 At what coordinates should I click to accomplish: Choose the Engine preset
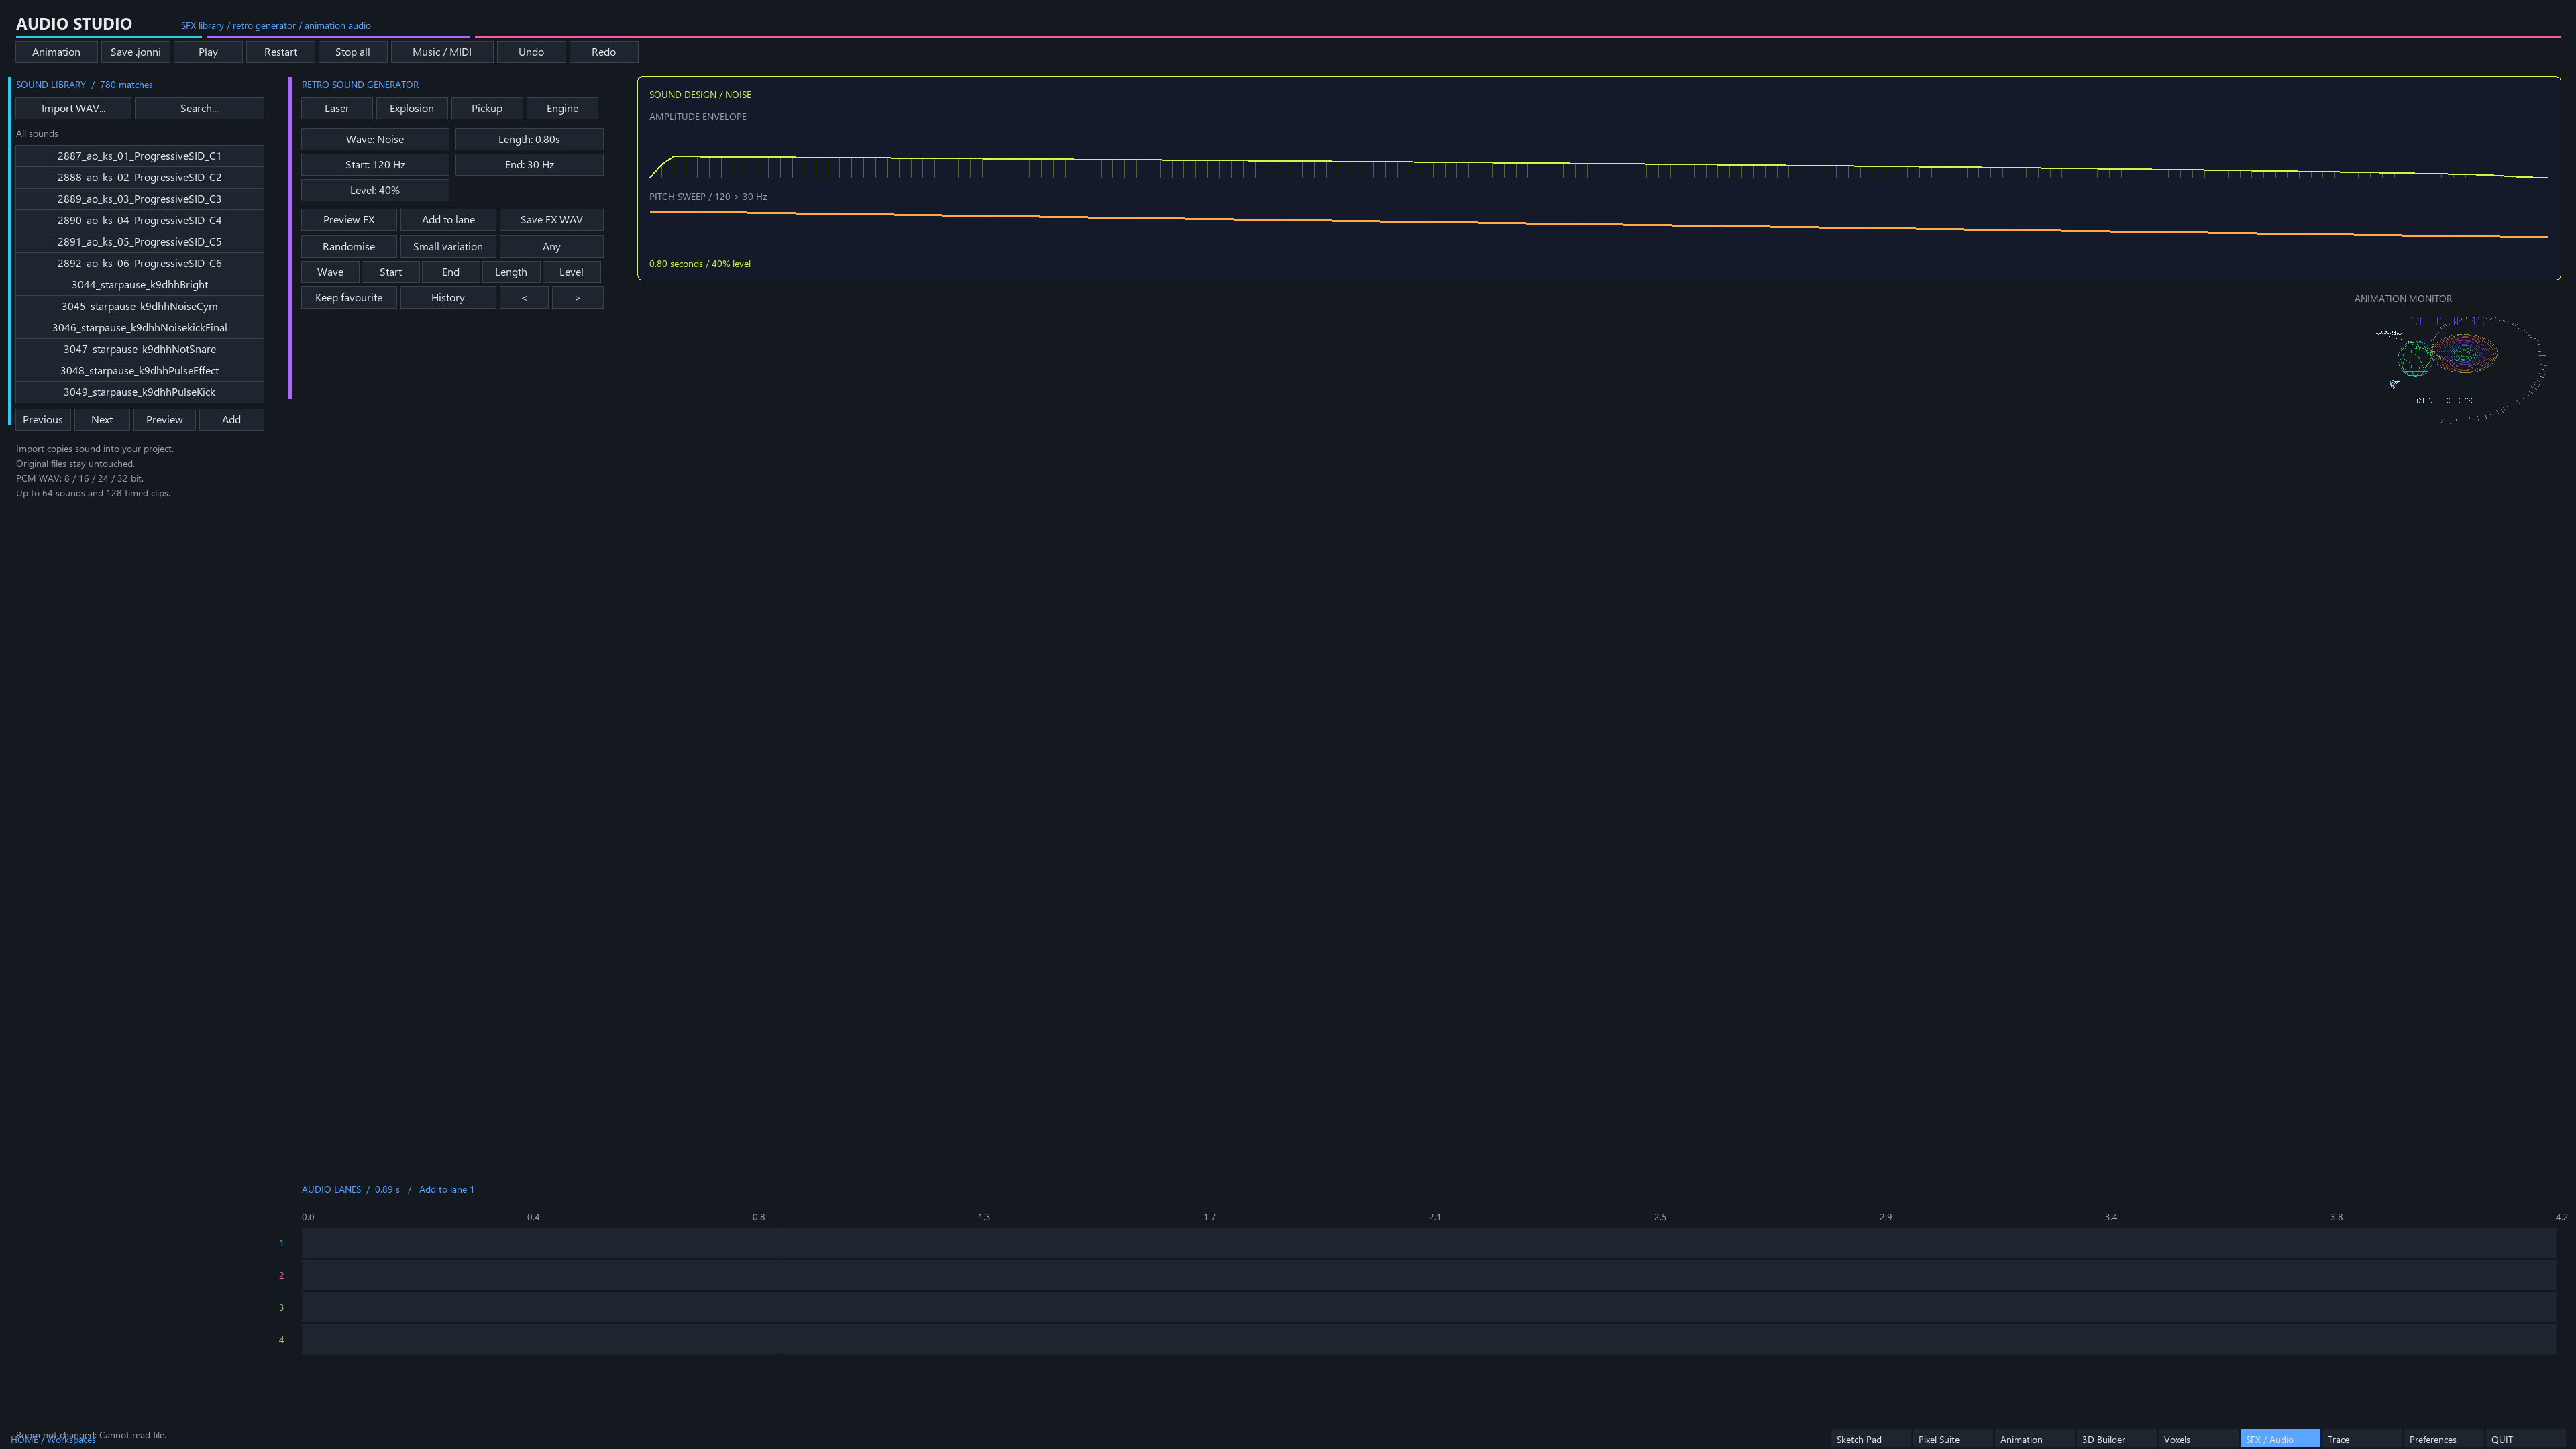tap(562, 108)
